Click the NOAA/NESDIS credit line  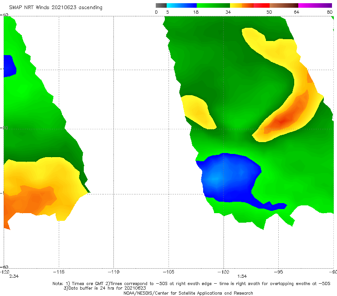188,293
